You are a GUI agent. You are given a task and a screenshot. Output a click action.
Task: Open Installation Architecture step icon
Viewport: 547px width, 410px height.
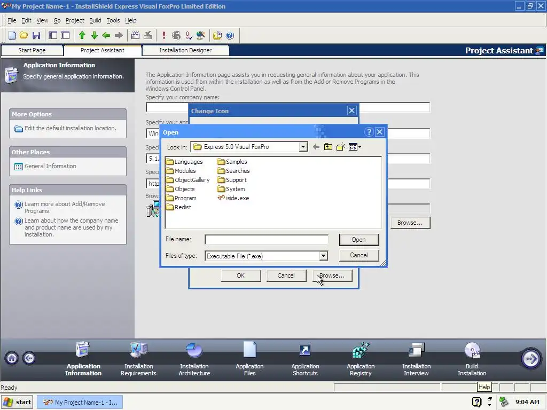[194, 359]
